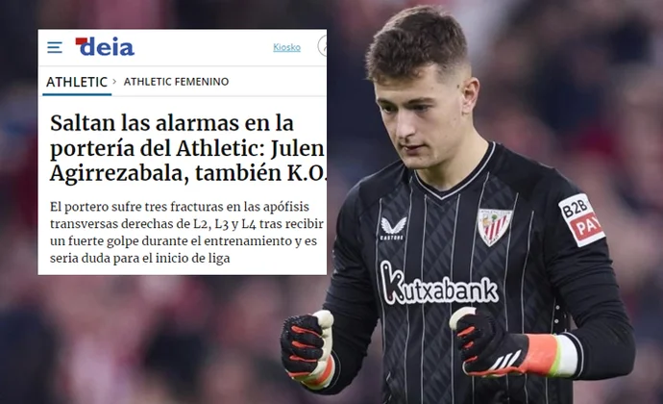Click the Adidas three-stripe glove logo
Viewport: 663px width, 404px height.
pos(504,360)
